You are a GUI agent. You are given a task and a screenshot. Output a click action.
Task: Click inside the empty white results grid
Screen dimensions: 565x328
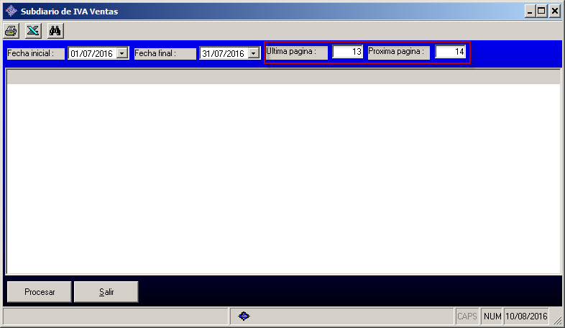click(x=282, y=180)
